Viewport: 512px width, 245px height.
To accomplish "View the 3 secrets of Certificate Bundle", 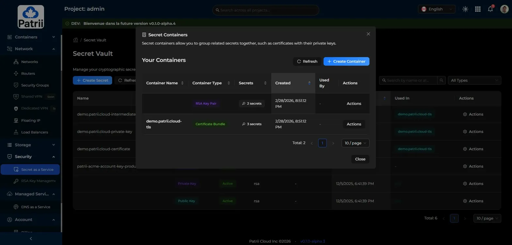I will click(252, 124).
